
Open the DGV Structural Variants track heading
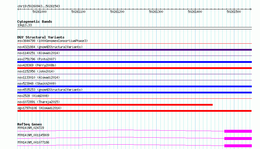41,37
